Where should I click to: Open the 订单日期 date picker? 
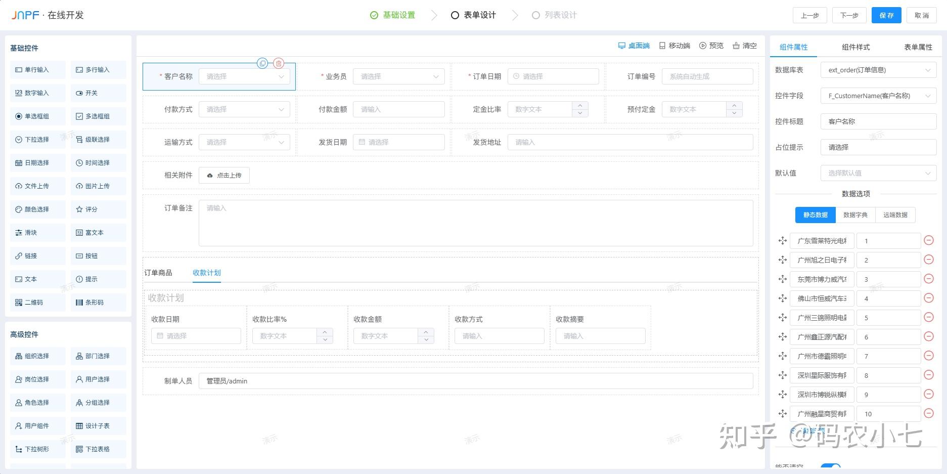[x=553, y=76]
